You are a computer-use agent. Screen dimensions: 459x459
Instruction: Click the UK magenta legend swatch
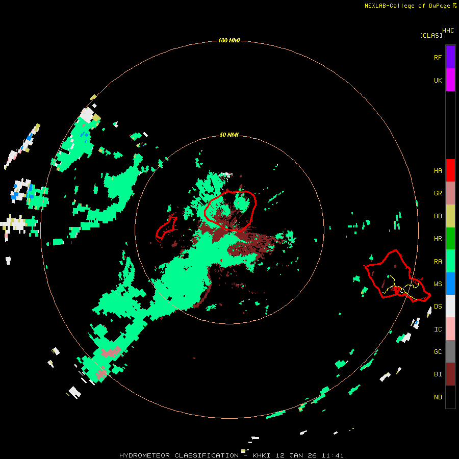450,80
